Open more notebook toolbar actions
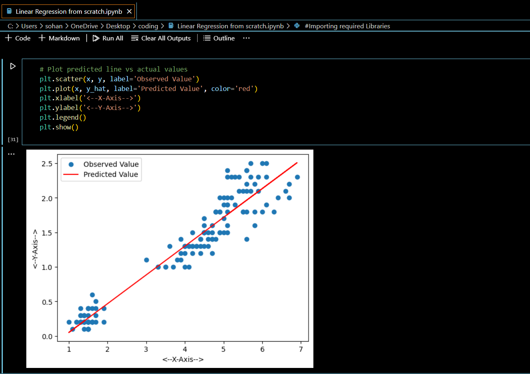Image resolution: width=530 pixels, height=374 pixels. (246, 38)
